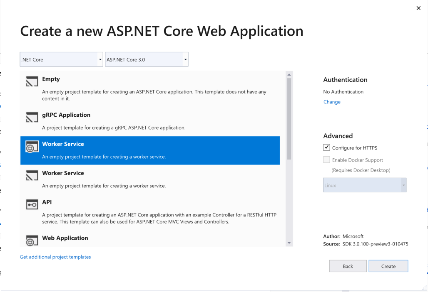Click the globe icon on highlighted Worker Service
Viewport: 428px width, 292px height.
[32, 146]
